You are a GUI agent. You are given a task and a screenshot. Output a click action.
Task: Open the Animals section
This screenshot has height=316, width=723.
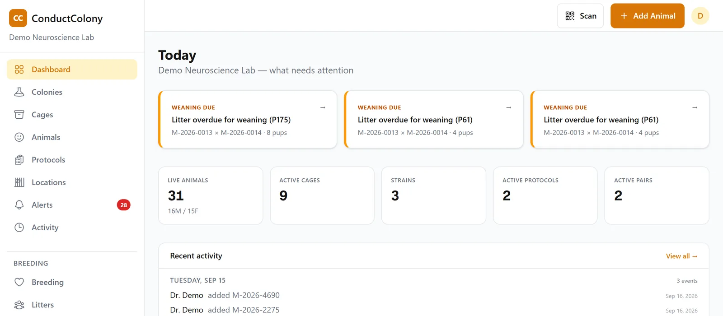[x=72, y=137]
